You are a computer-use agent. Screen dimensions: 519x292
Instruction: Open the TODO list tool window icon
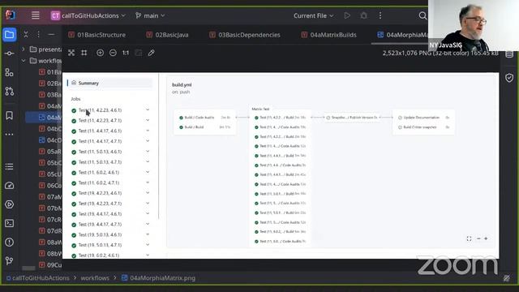pos(9,166)
